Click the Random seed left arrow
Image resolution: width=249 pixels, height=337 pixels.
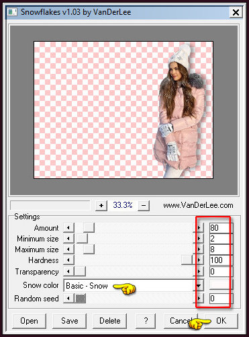(68, 299)
